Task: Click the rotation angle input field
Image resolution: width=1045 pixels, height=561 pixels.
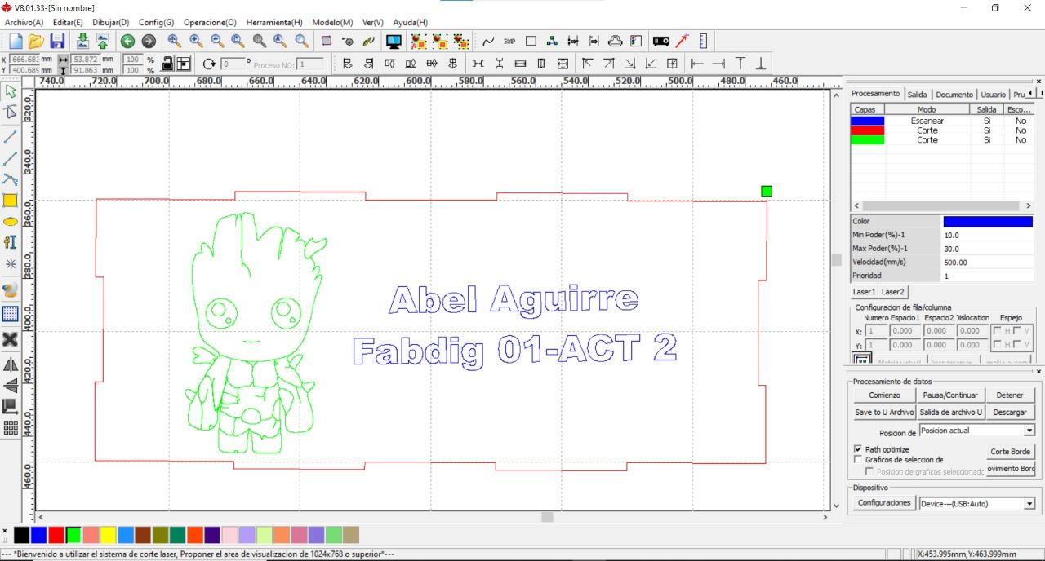Action: (x=234, y=63)
